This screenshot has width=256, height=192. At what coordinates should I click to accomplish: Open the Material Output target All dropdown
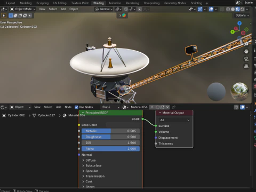pyautogui.click(x=174, y=120)
